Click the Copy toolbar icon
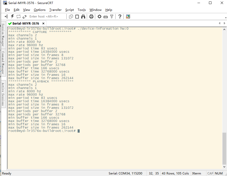227x176 pixels. (71, 16)
